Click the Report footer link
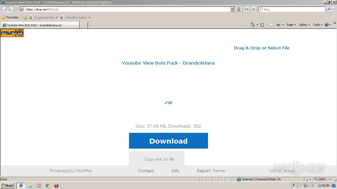The image size is (337, 189). coord(204,171)
